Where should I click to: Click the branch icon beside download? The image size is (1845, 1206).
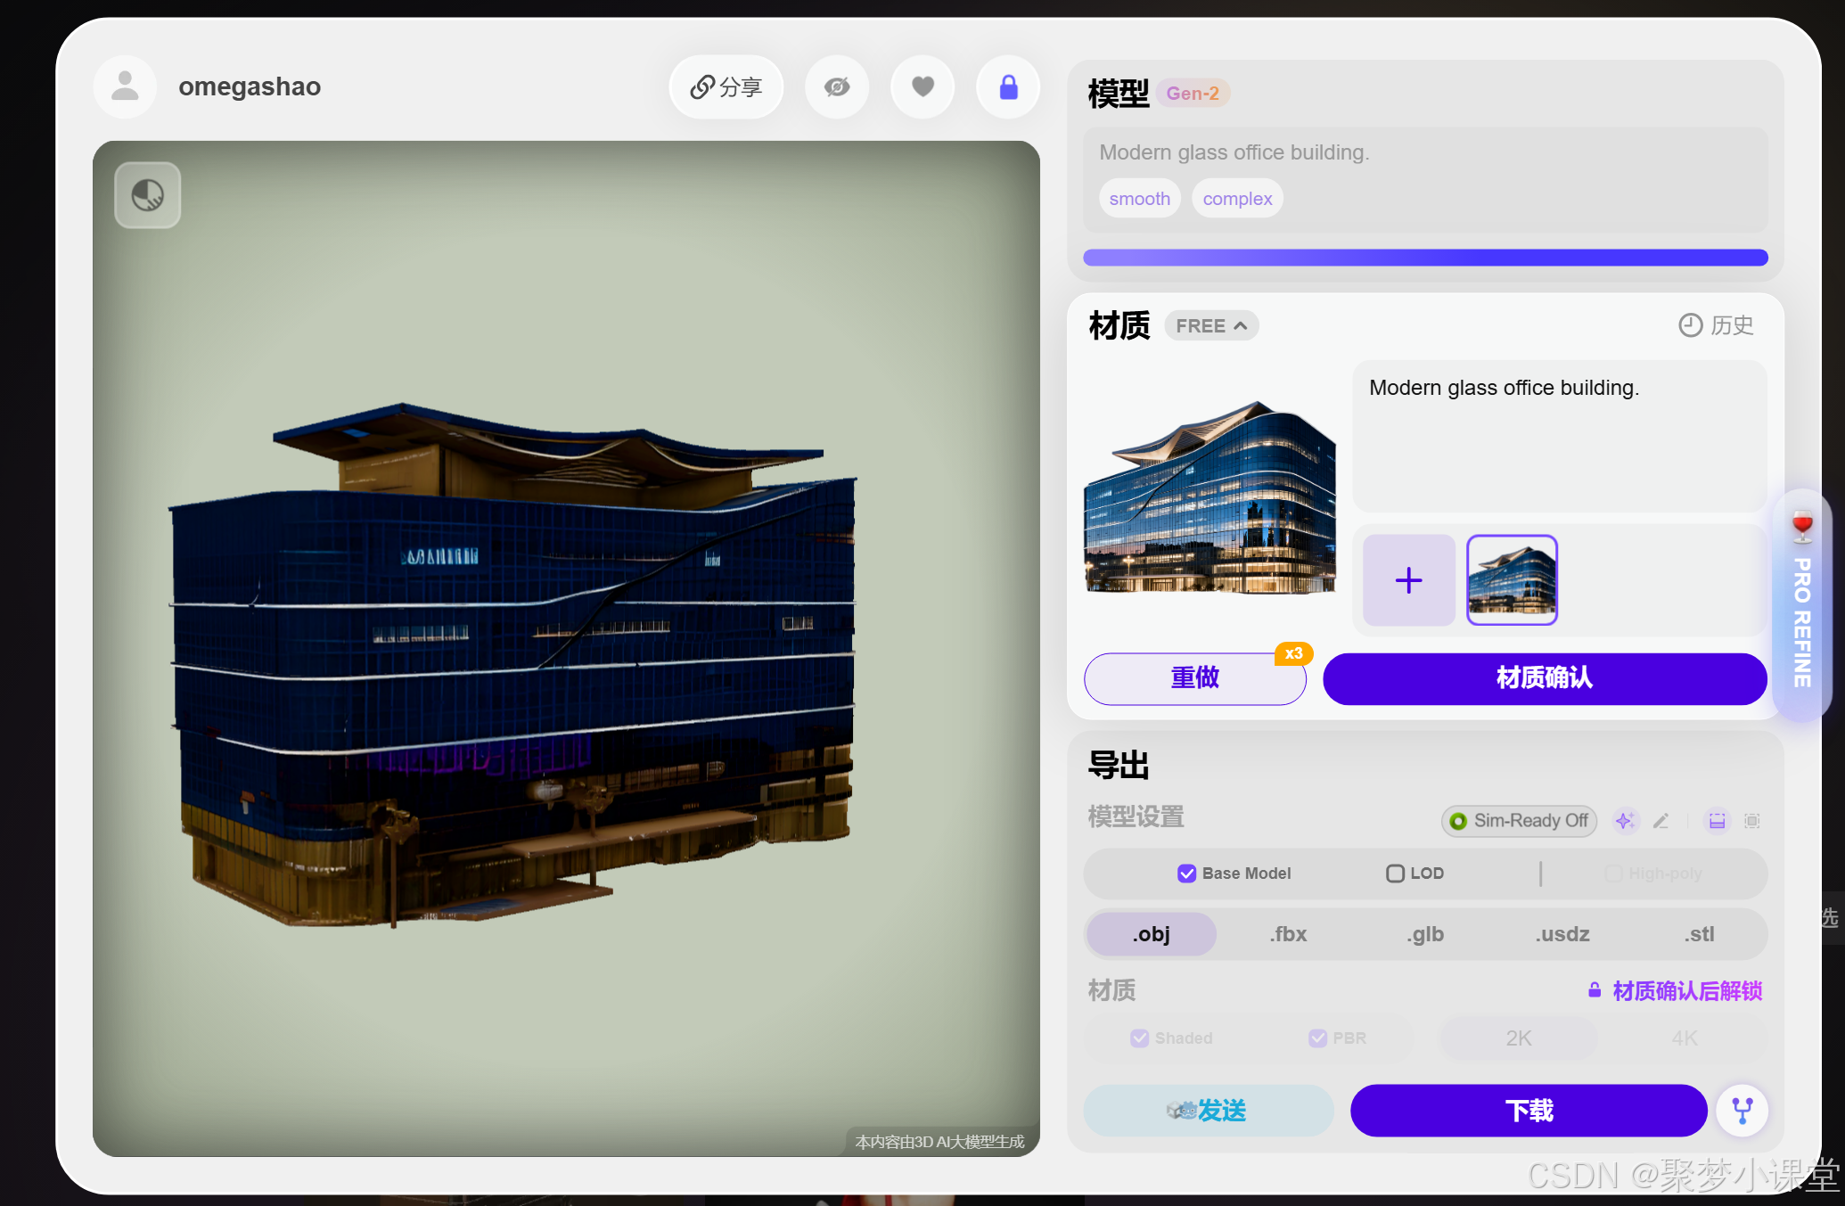coord(1742,1111)
